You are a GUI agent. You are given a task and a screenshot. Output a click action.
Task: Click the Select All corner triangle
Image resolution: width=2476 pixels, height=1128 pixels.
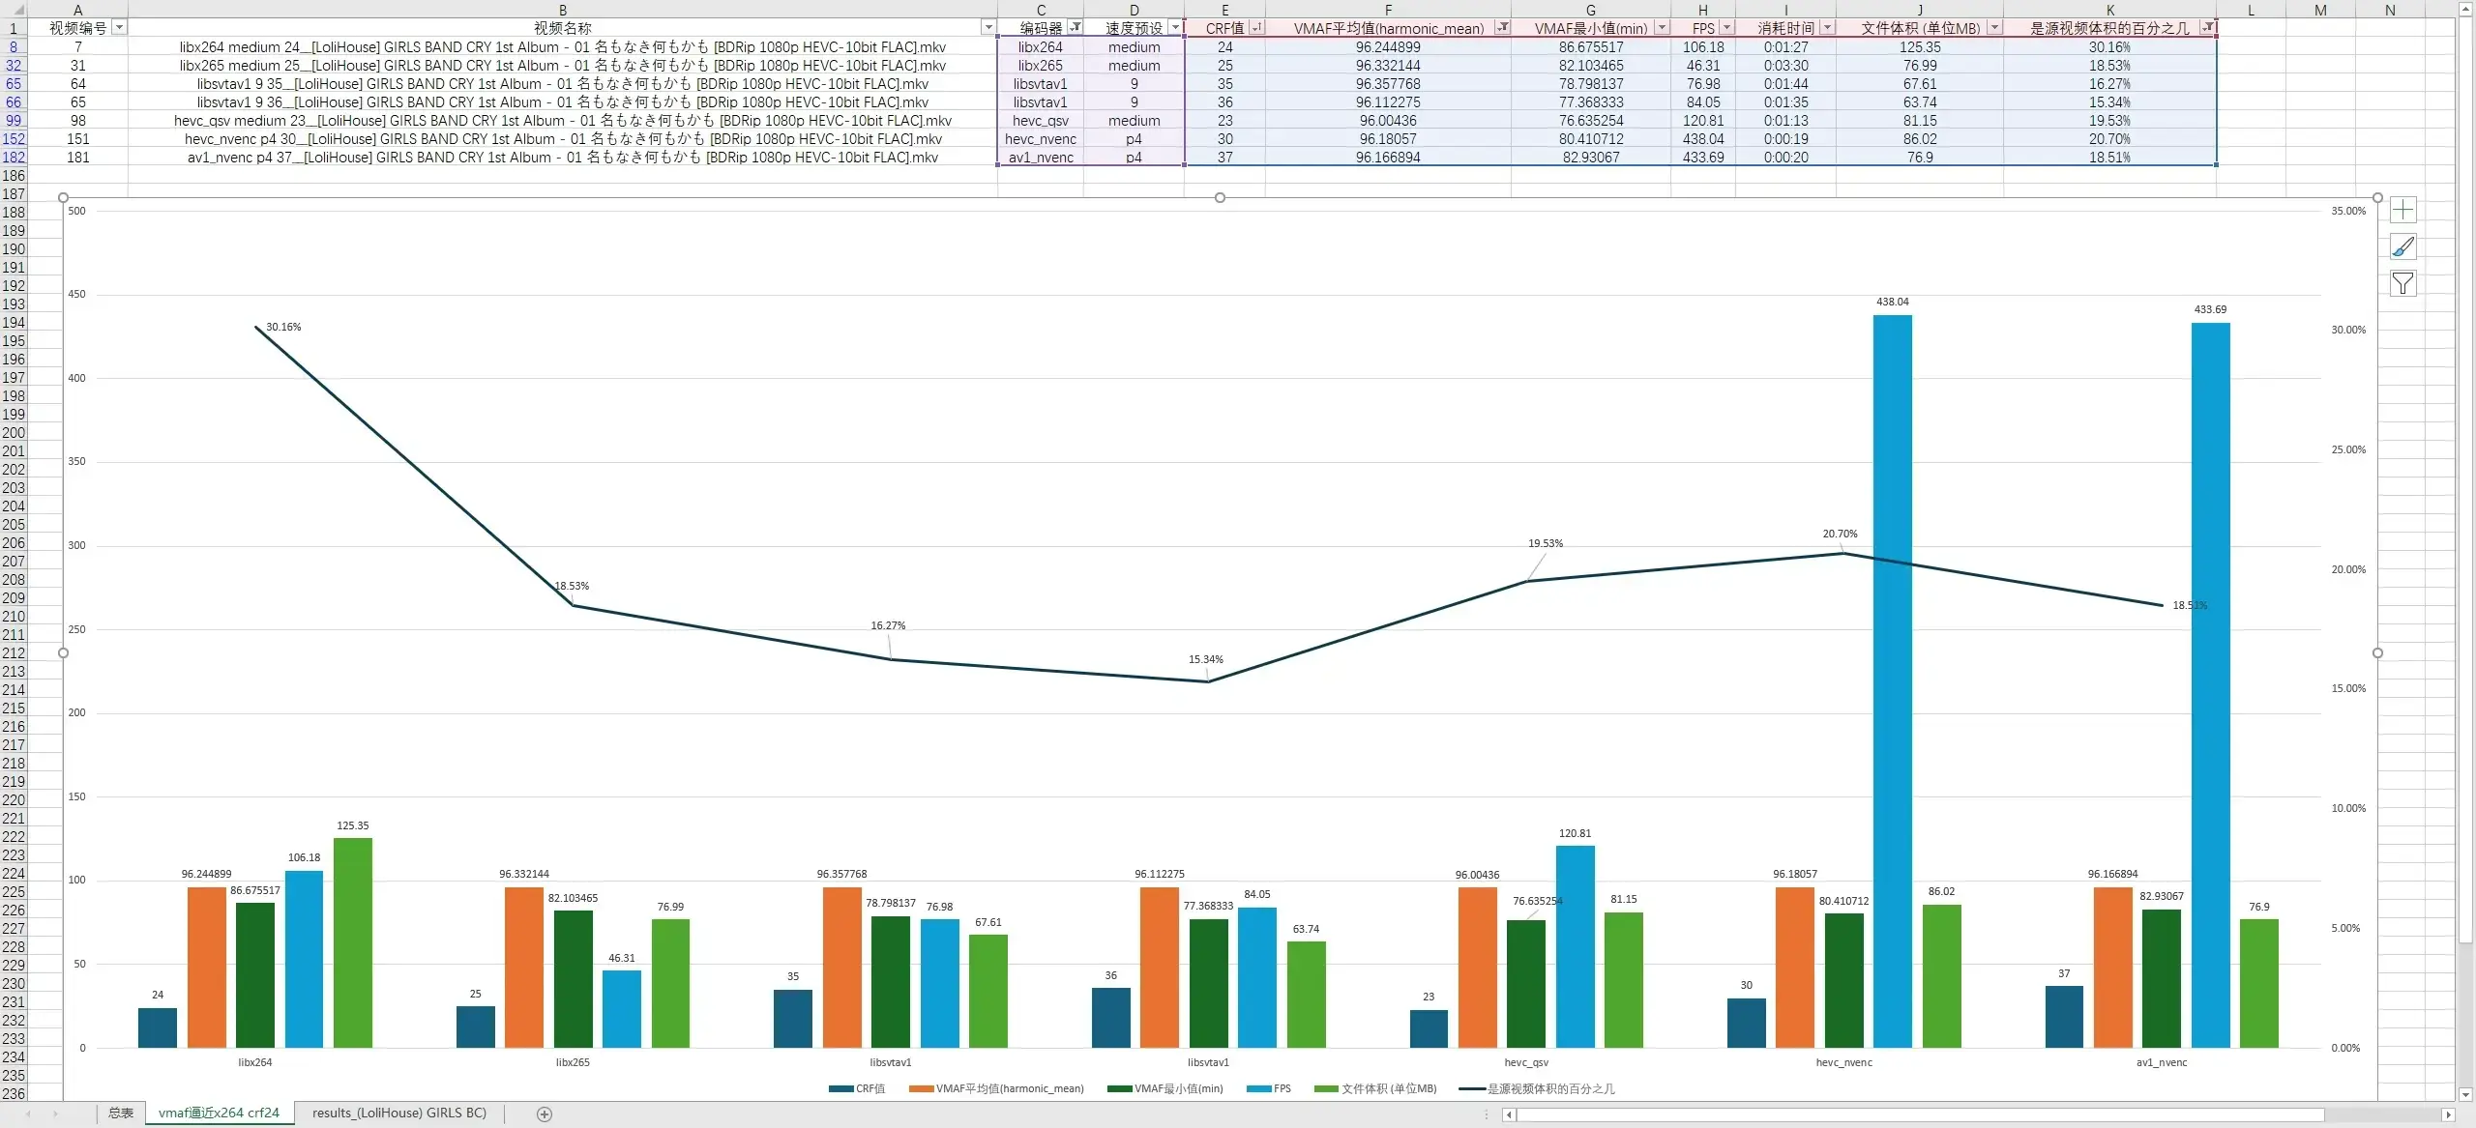(17, 9)
